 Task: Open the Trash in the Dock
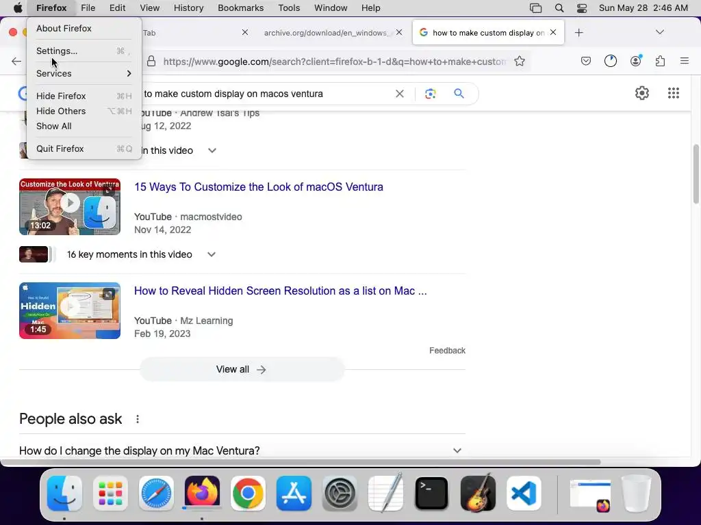[636, 494]
